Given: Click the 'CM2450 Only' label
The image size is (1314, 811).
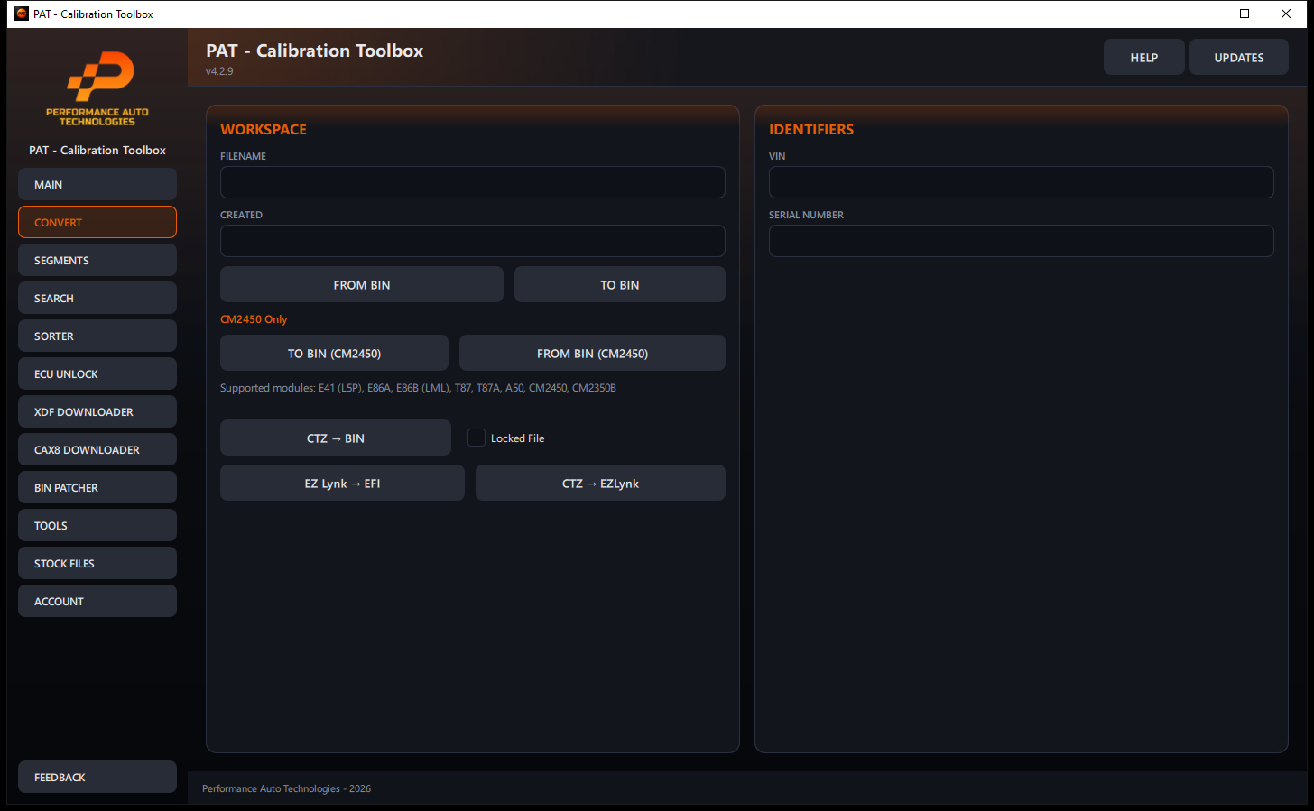Looking at the screenshot, I should click(254, 319).
